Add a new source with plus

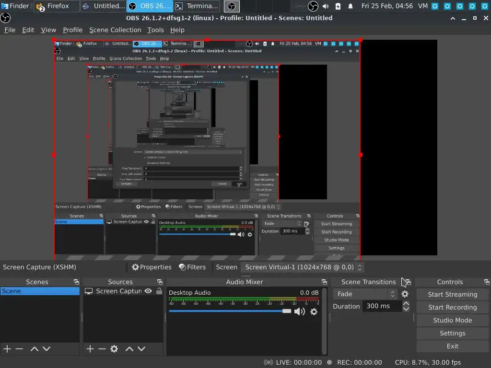pyautogui.click(x=90, y=349)
